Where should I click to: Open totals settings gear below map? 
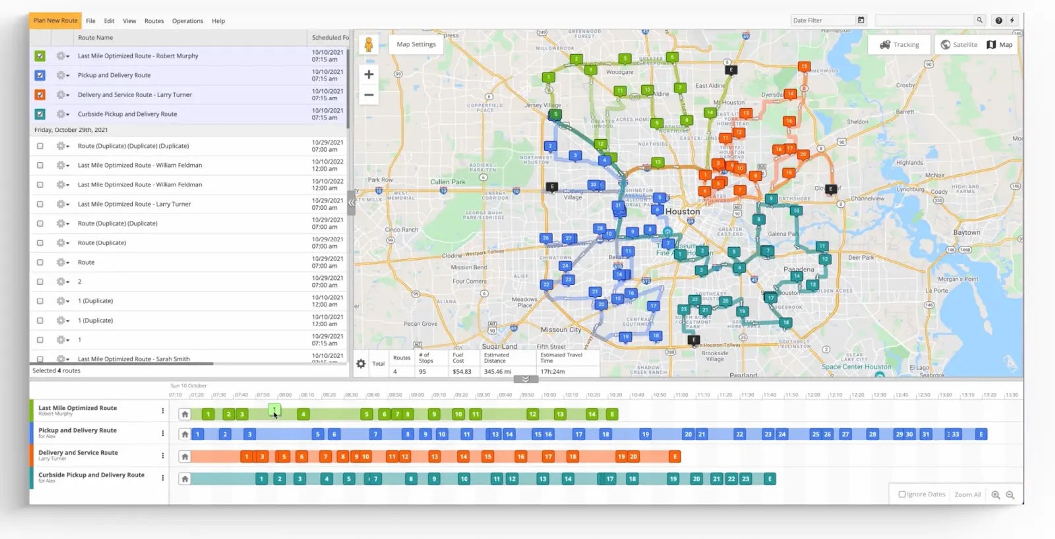361,363
